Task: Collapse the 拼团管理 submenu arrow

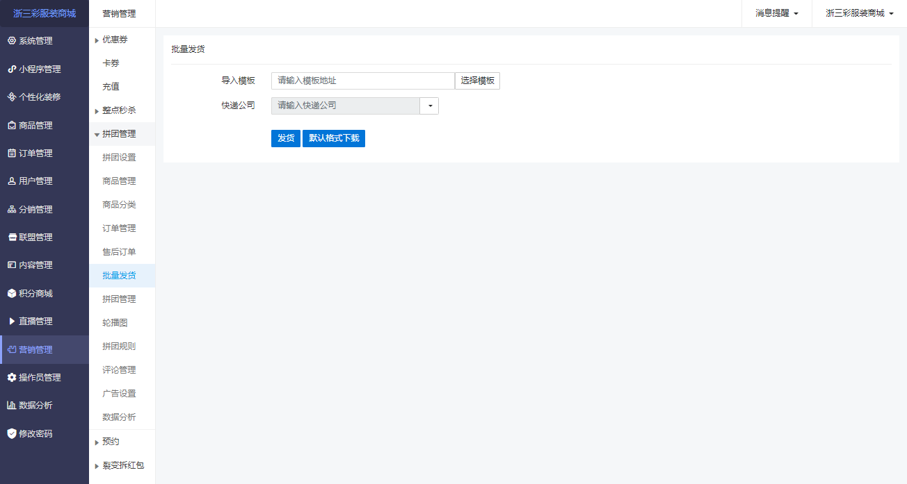Action: point(97,135)
